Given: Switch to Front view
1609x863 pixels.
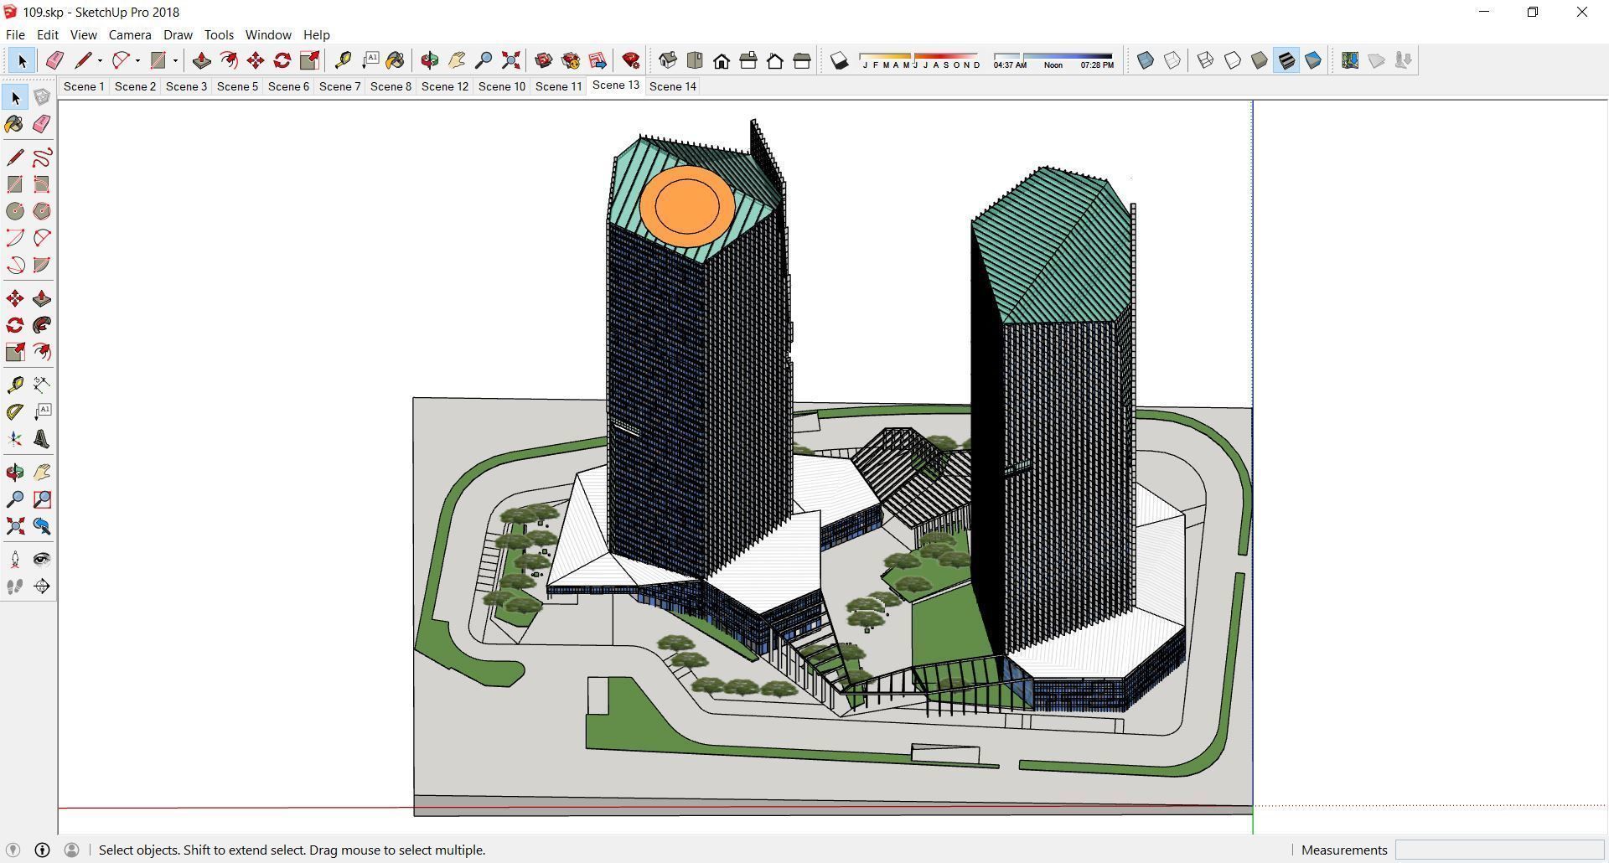Looking at the screenshot, I should click(x=722, y=60).
